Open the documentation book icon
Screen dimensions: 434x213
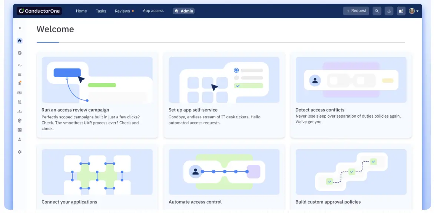coord(401,11)
